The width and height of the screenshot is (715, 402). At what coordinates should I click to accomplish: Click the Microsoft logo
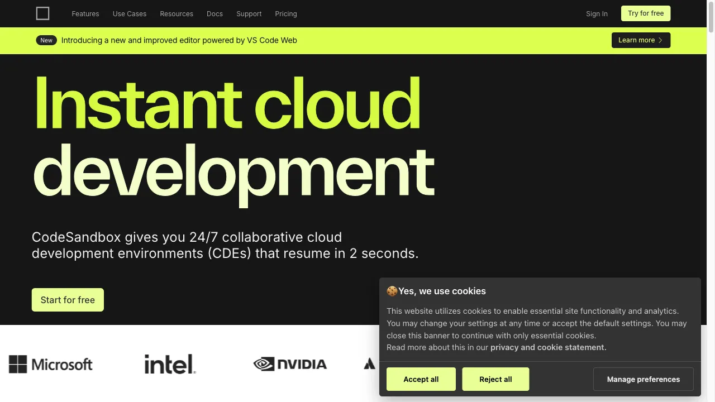[51, 365]
